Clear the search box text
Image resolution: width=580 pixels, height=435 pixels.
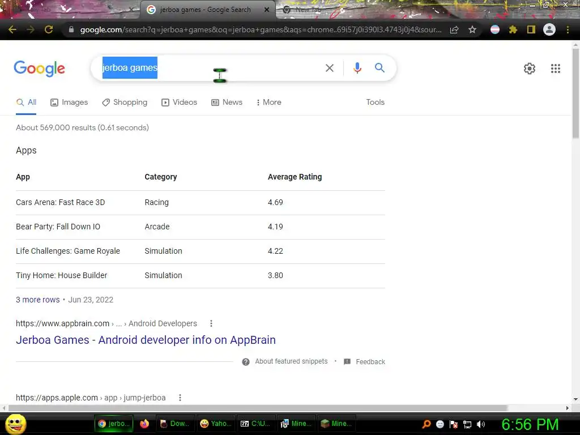pos(330,68)
